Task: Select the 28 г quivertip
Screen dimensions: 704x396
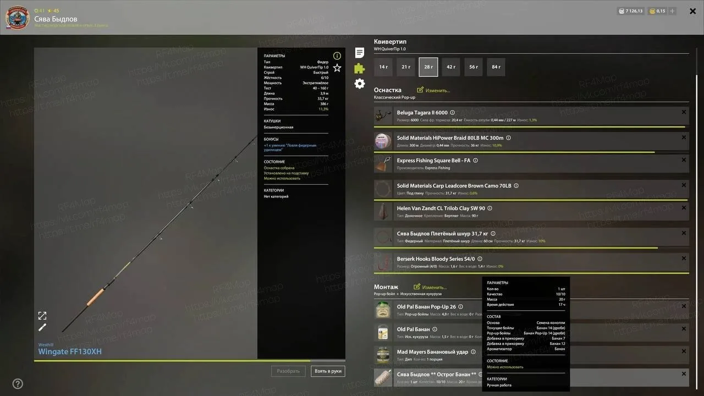Action: (x=428, y=67)
